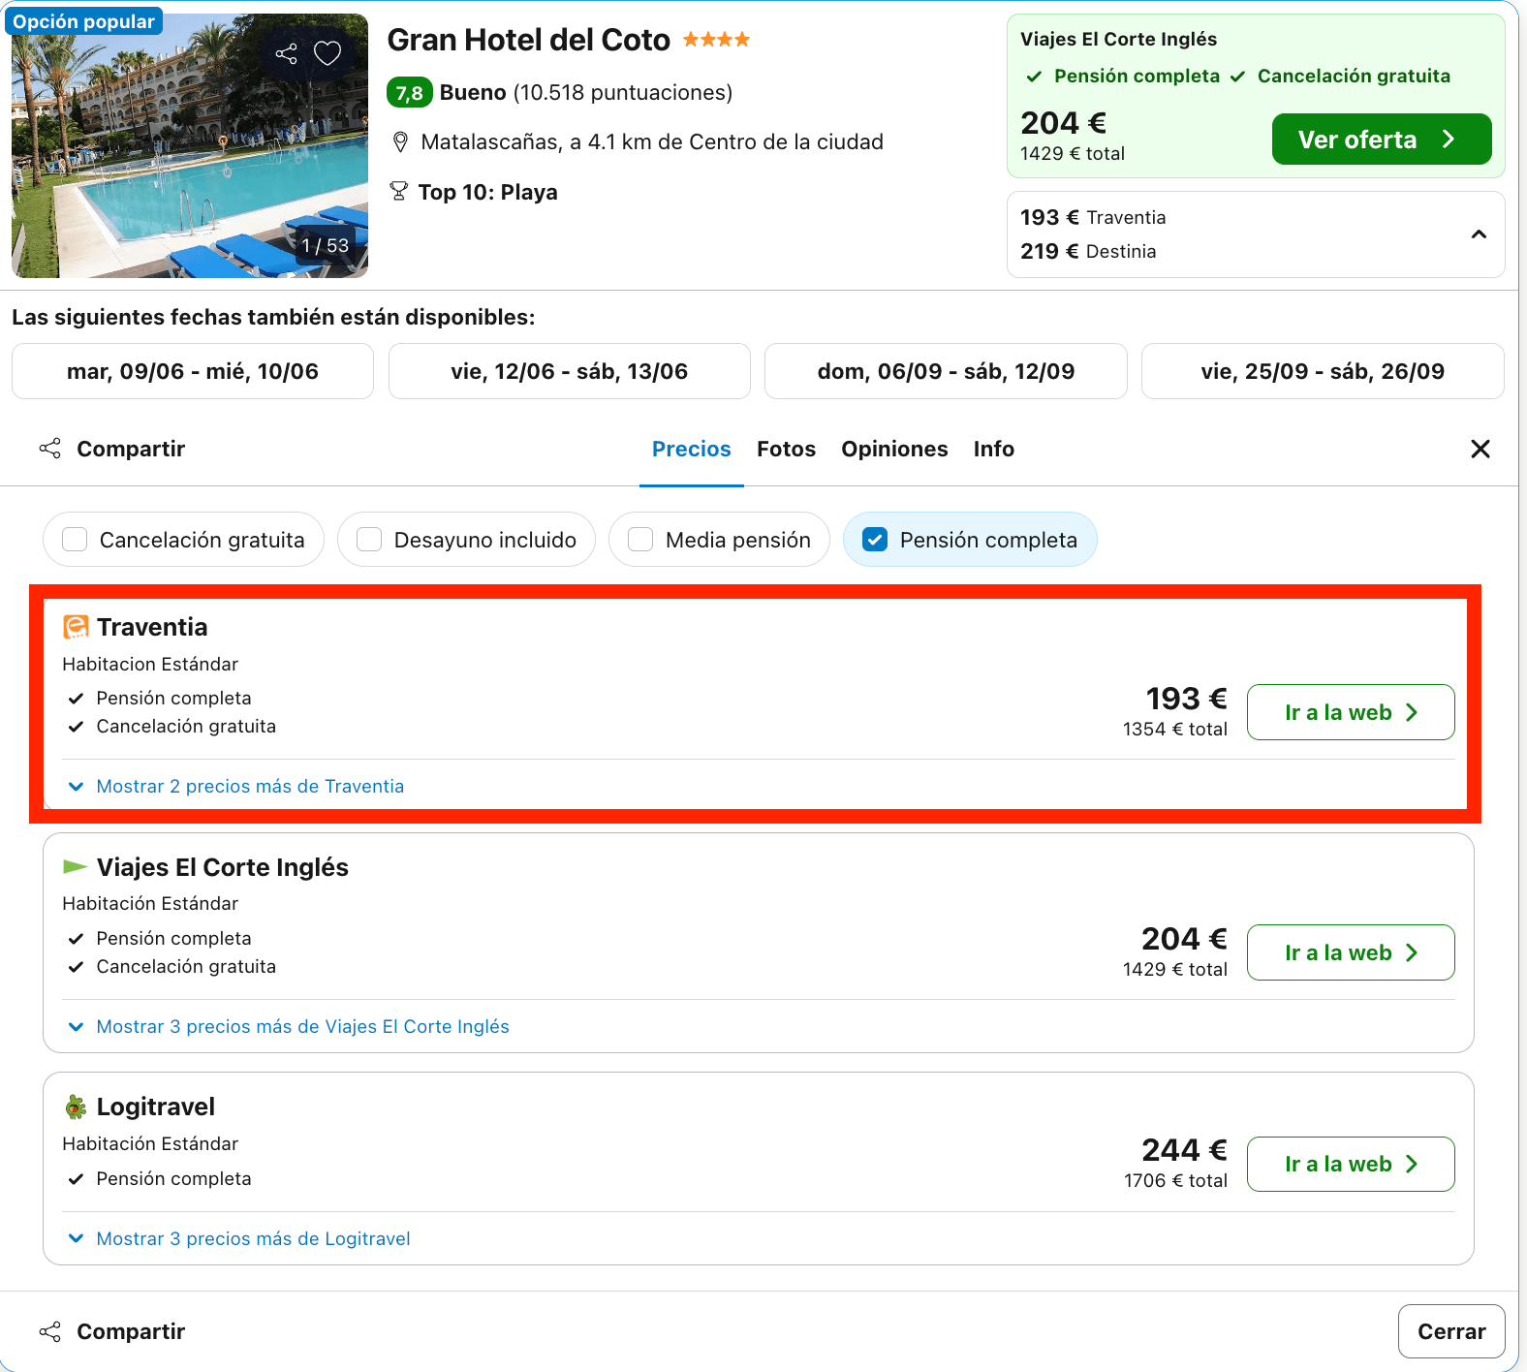Enable the Desayuno incluido filter

369,540
